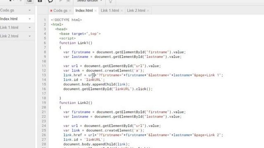Open the triggers clock icon in the toolbar
The image size is (264, 148).
pyautogui.click(x=50, y=1)
